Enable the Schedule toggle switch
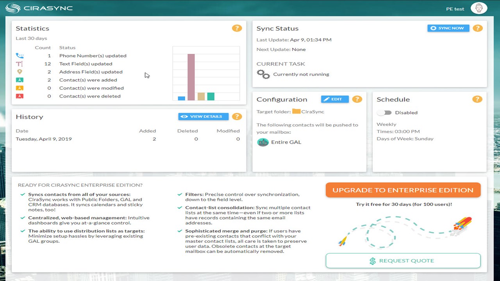500x281 pixels. tap(384, 112)
